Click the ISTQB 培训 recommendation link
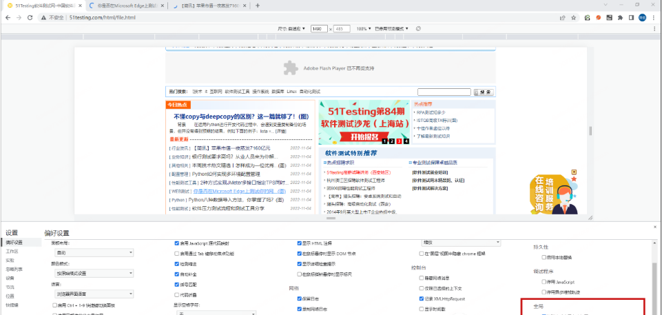Image resolution: width=662 pixels, height=315 pixels. 437,121
